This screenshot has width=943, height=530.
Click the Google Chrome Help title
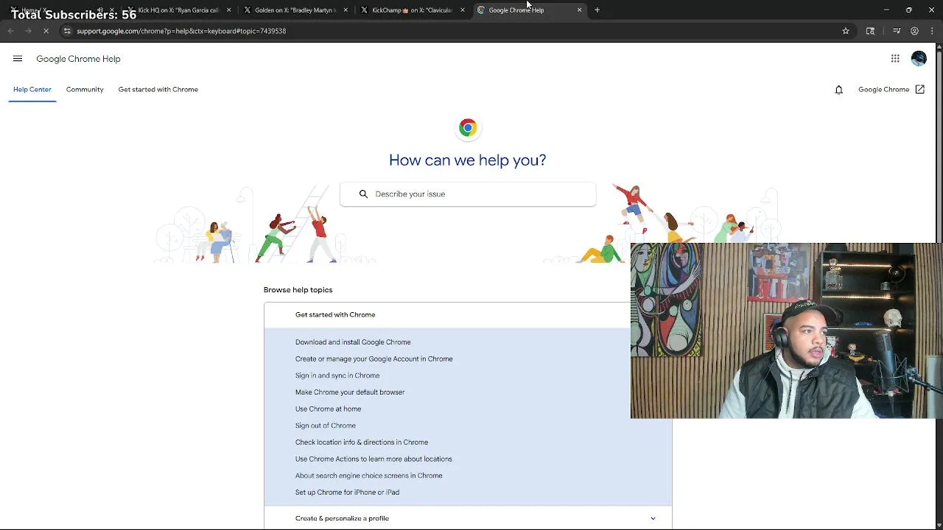[x=78, y=59]
